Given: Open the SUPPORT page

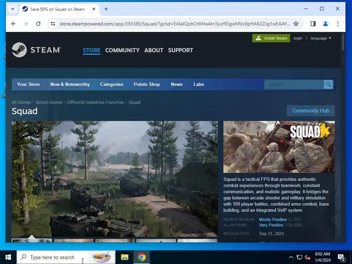Looking at the screenshot, I should (180, 50).
